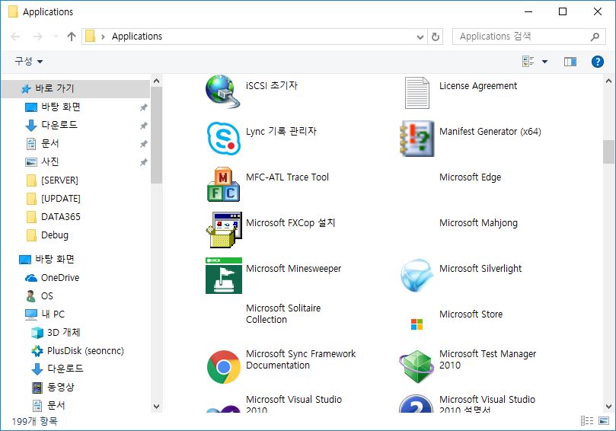This screenshot has width=616, height=431.
Task: Toggle the preview pane icon
Action: pos(570,61)
